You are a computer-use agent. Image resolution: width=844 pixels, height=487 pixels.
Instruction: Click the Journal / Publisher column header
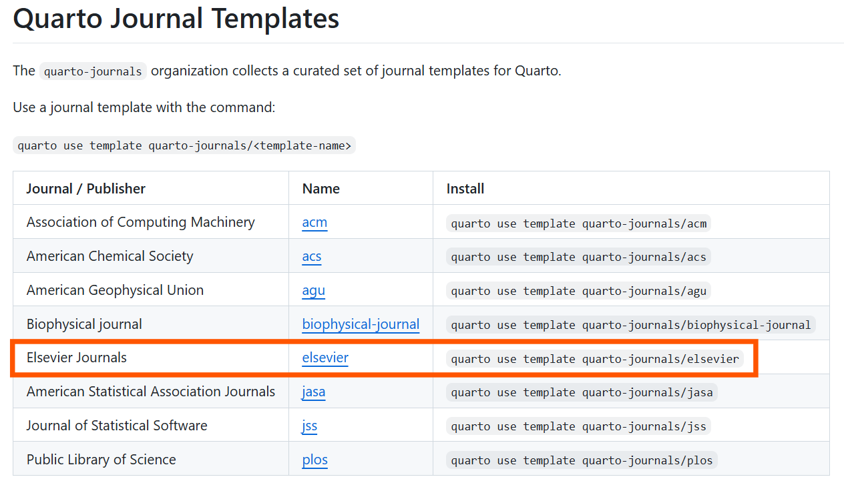[x=86, y=189]
